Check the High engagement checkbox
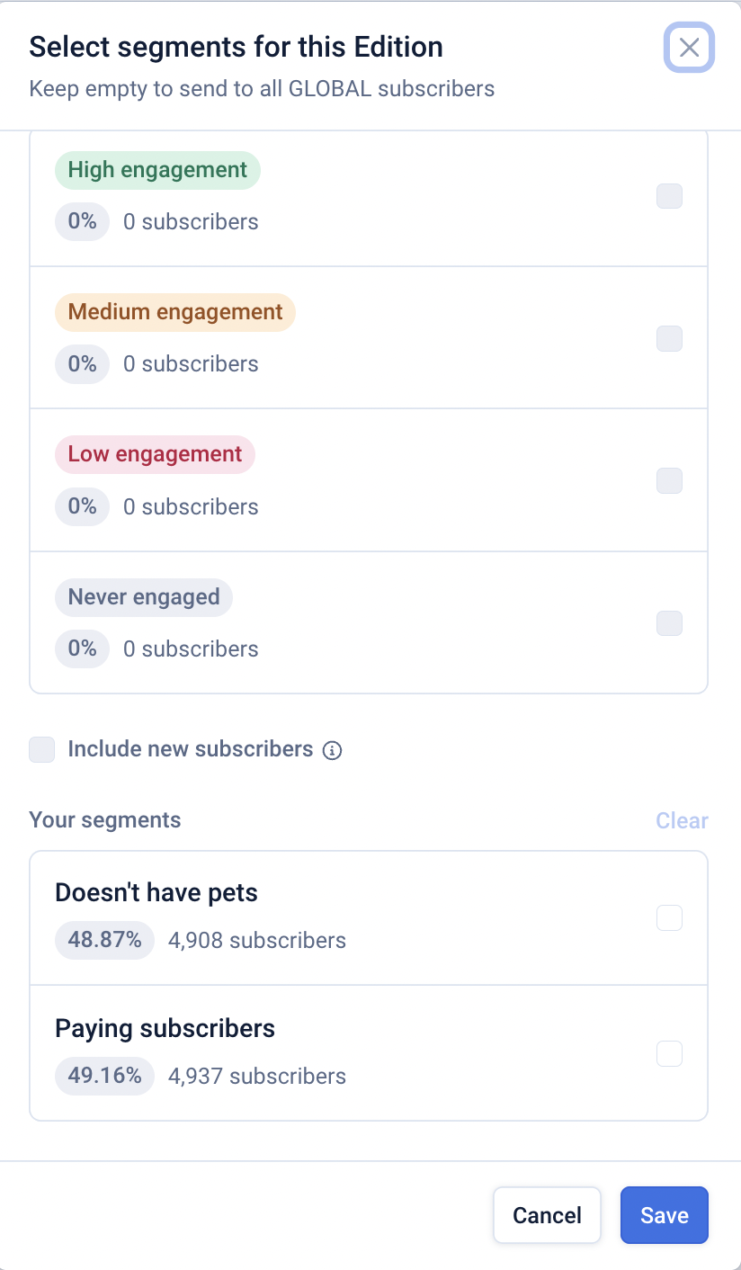This screenshot has width=741, height=1270. coord(669,196)
